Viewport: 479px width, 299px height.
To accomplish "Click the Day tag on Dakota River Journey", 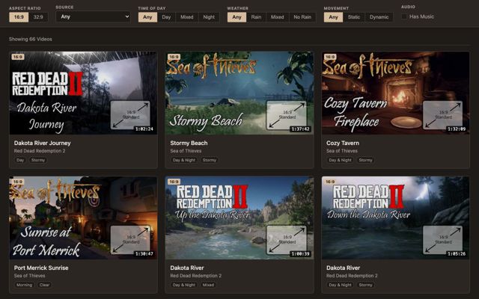I will pyautogui.click(x=20, y=160).
